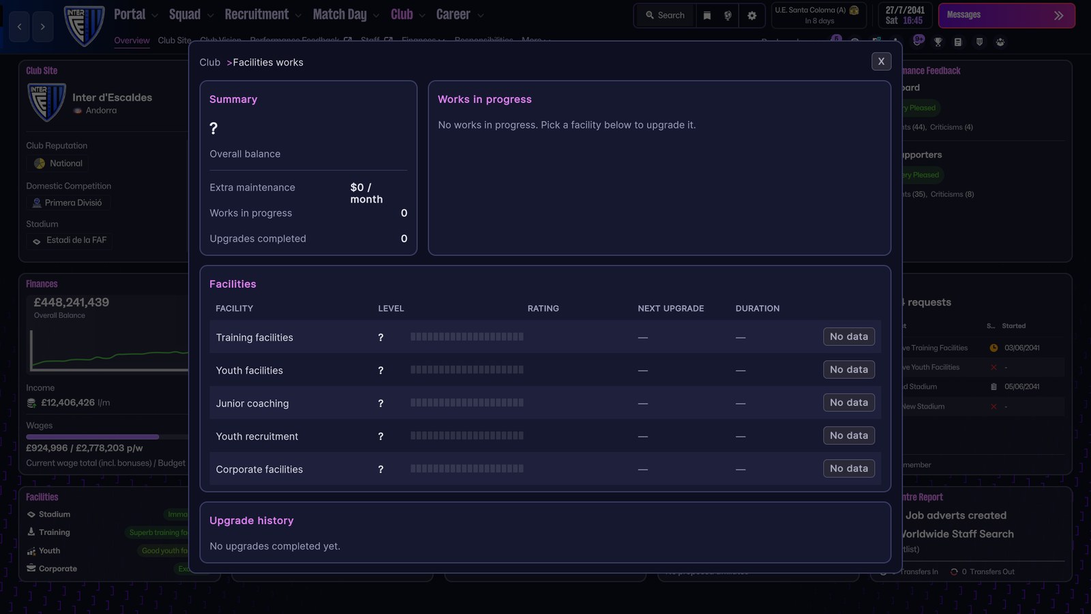Screen dimensions: 1091x614
Task: Click the Primera Divisió competition link
Action: pyautogui.click(x=68, y=203)
